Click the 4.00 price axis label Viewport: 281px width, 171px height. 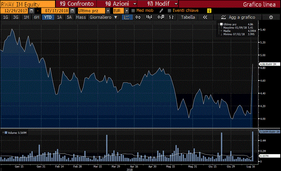pyautogui.click(x=263, y=119)
